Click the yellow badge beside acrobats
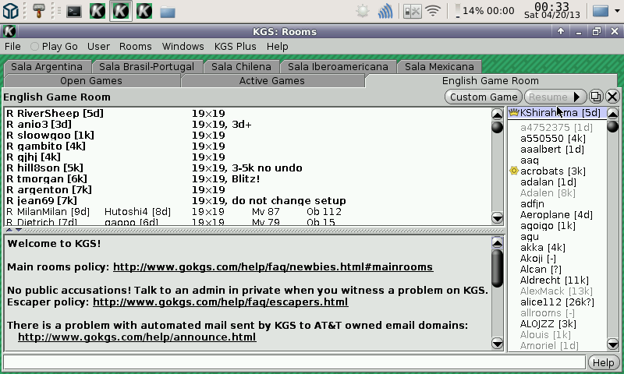Viewport: 624px width, 374px height. (x=514, y=171)
